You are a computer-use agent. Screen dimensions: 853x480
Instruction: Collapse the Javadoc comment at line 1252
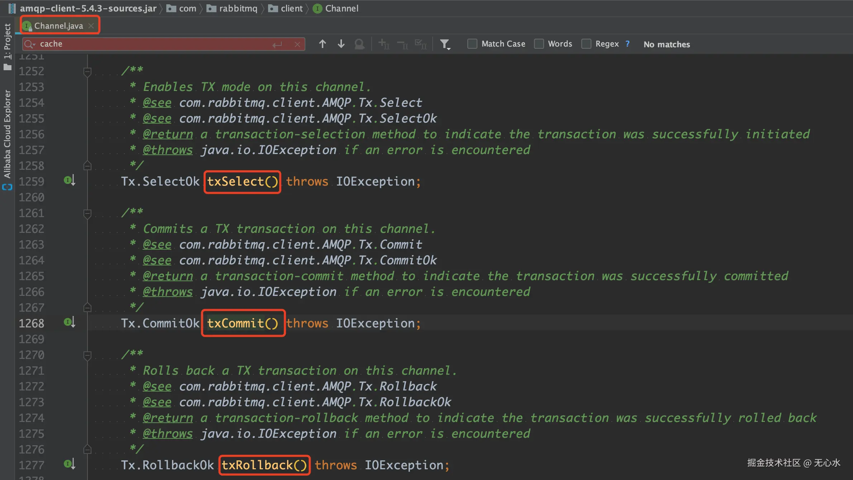[x=87, y=72]
